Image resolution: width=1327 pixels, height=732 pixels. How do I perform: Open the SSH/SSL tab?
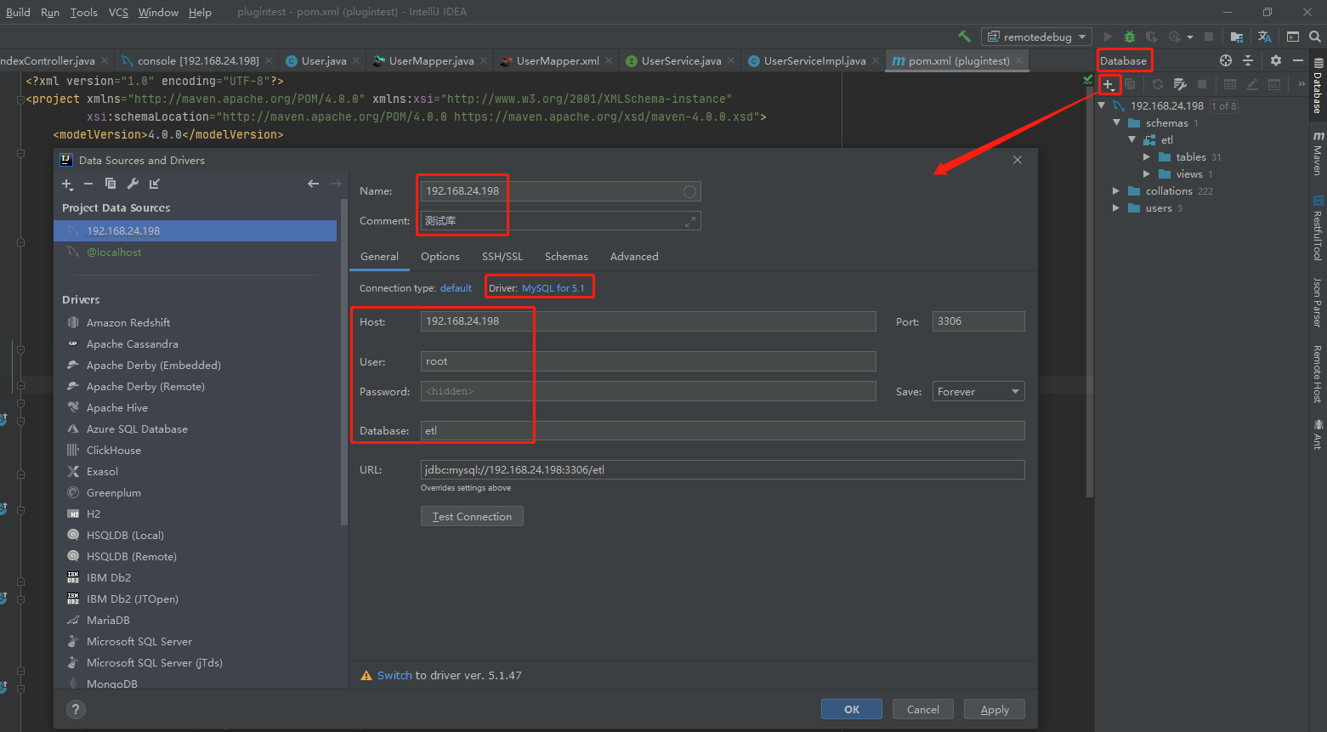click(x=502, y=257)
